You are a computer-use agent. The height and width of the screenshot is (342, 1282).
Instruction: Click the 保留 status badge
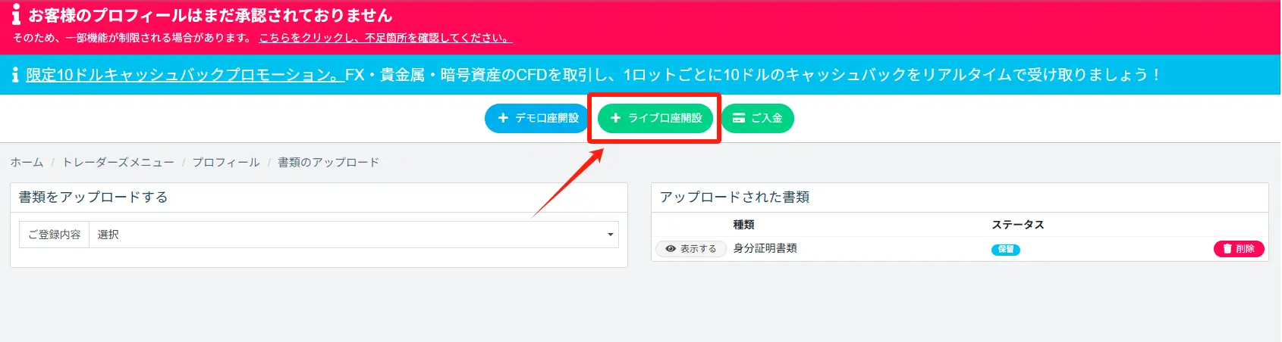(1005, 250)
